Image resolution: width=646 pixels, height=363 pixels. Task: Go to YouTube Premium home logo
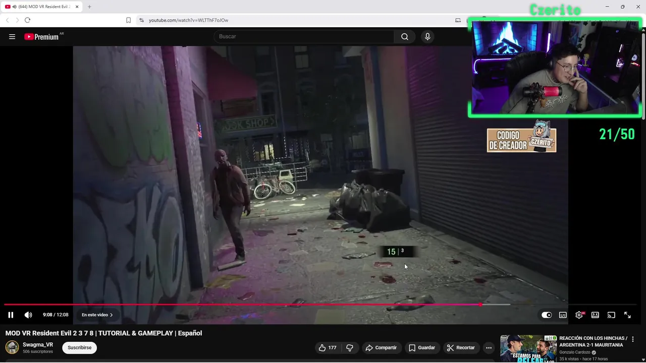pyautogui.click(x=42, y=36)
